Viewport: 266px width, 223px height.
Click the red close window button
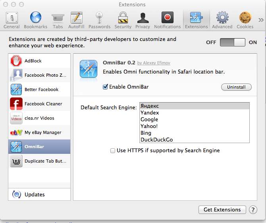click(6, 4)
